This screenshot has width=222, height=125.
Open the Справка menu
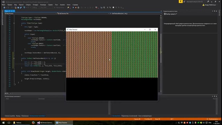tap(75, 5)
